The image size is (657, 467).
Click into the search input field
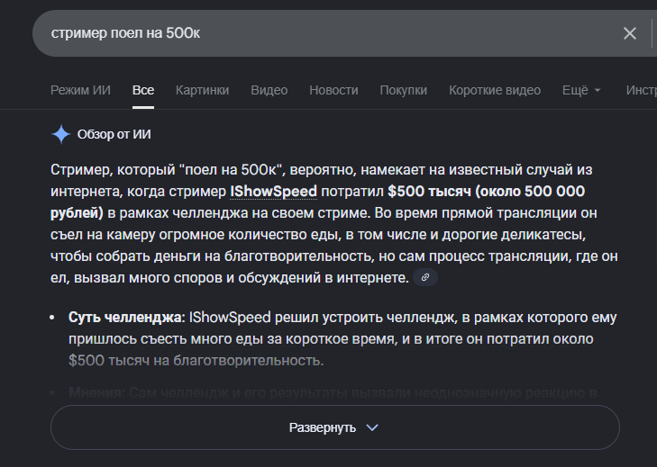tap(315, 33)
